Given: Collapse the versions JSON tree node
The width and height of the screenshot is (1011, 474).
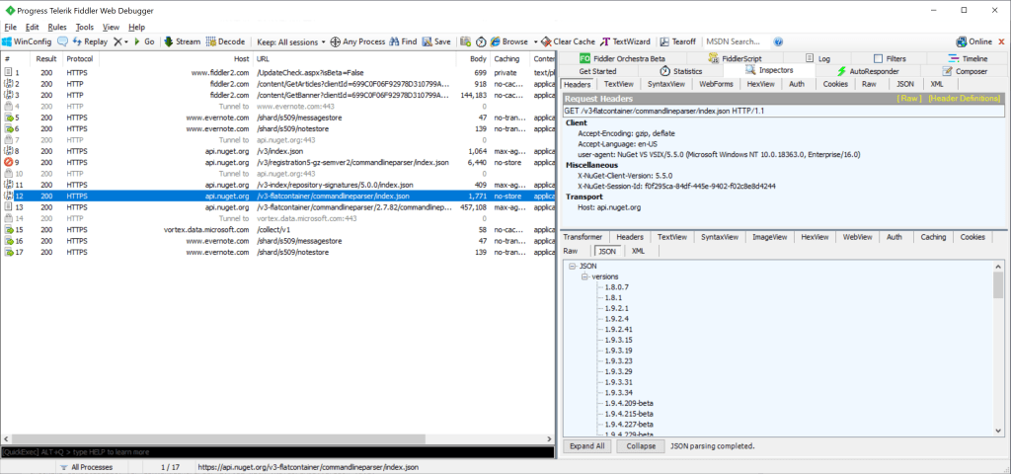Looking at the screenshot, I should (x=583, y=277).
